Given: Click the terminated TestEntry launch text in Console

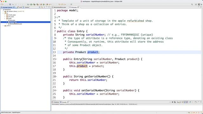Looking at the screenshot, I should tap(94, 104).
